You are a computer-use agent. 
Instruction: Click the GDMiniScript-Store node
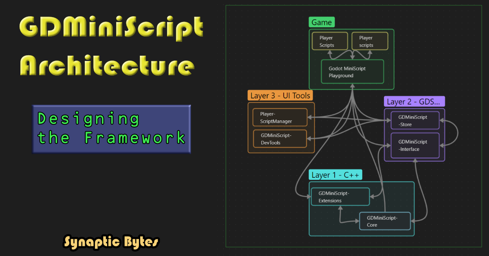click(415, 121)
